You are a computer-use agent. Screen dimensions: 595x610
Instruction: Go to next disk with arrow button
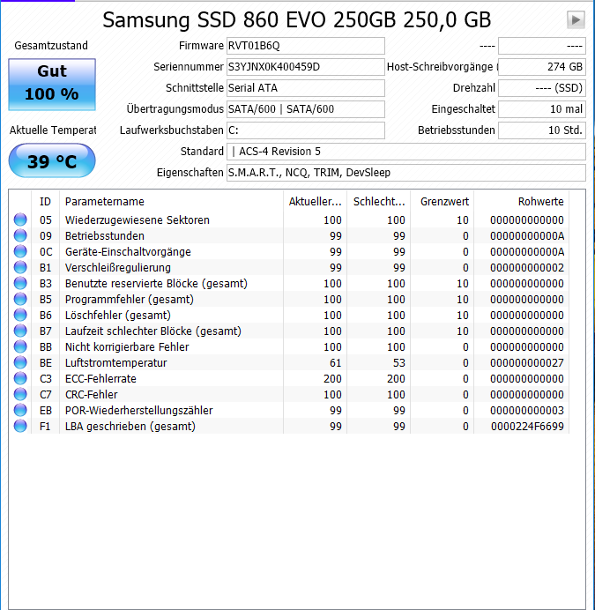[576, 19]
